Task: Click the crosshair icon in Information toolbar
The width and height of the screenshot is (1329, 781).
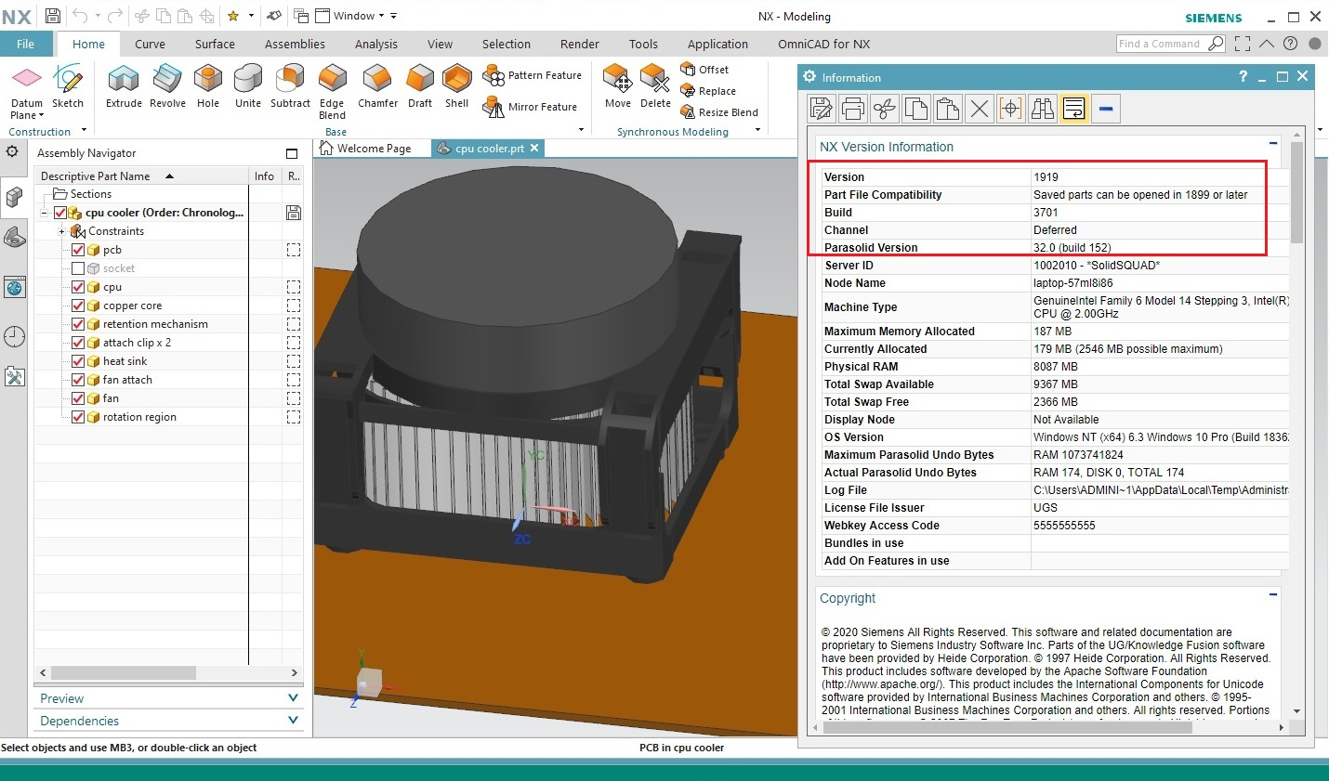Action: (x=1011, y=109)
